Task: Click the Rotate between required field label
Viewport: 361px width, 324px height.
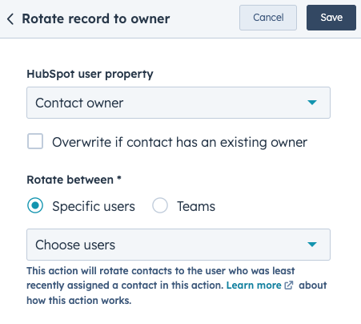Action: [74, 180]
